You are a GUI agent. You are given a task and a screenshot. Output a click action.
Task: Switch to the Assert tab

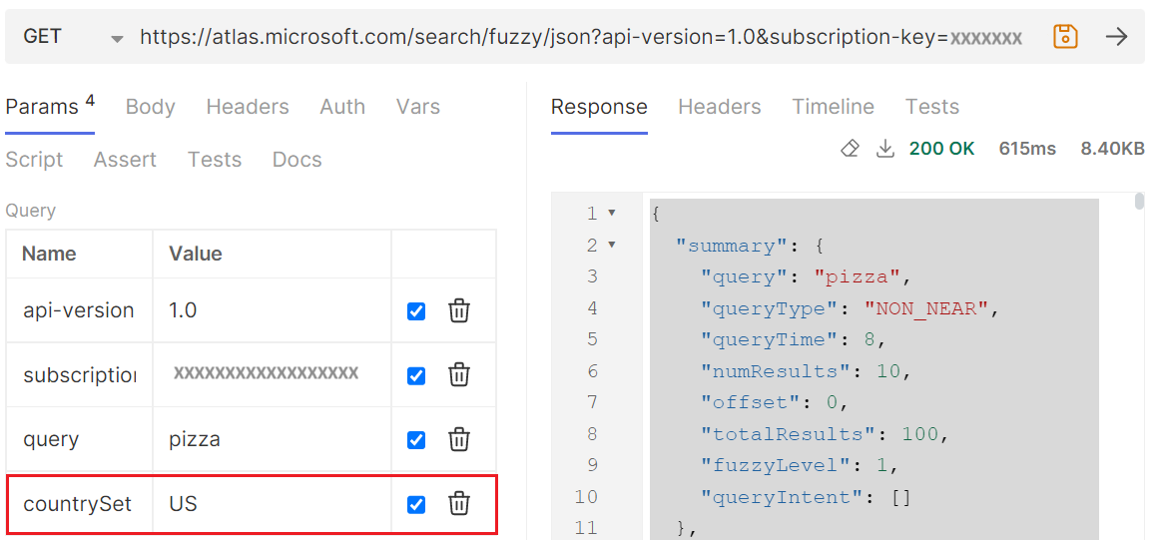click(125, 160)
